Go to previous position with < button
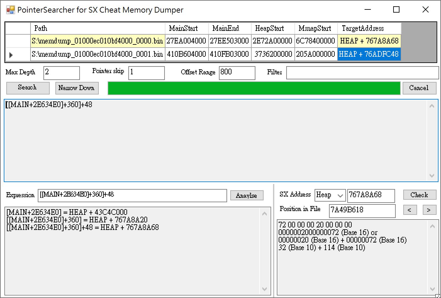The height and width of the screenshot is (298, 441). pyautogui.click(x=410, y=210)
